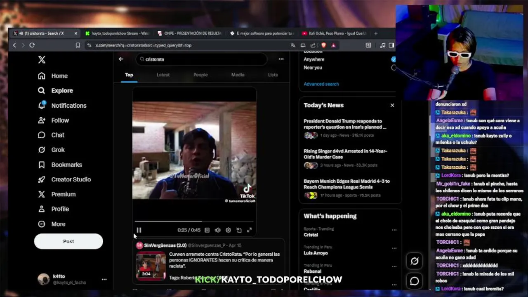Click the Post button
528x297 pixels.
point(68,241)
